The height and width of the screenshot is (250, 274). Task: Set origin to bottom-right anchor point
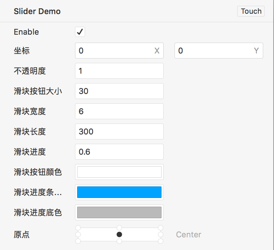tap(161, 241)
